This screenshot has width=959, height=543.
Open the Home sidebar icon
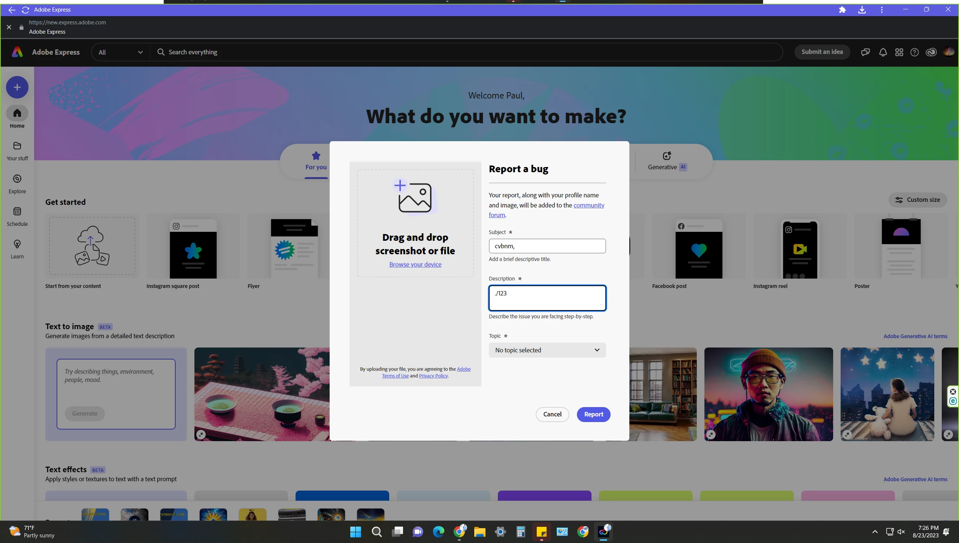[17, 113]
